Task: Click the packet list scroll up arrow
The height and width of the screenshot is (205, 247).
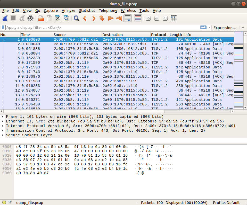Action: 245,34
